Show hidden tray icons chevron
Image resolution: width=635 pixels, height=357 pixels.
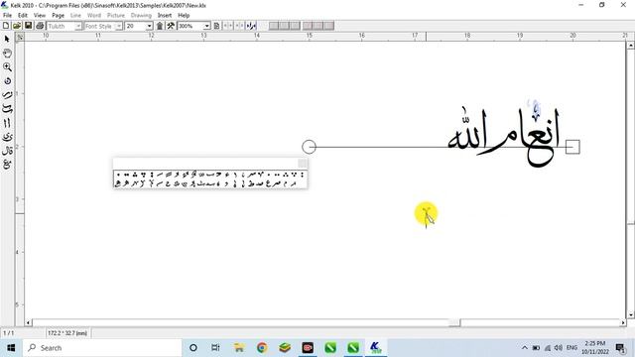coord(525,348)
